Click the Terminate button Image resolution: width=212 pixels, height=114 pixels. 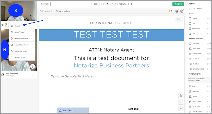point(45,4)
